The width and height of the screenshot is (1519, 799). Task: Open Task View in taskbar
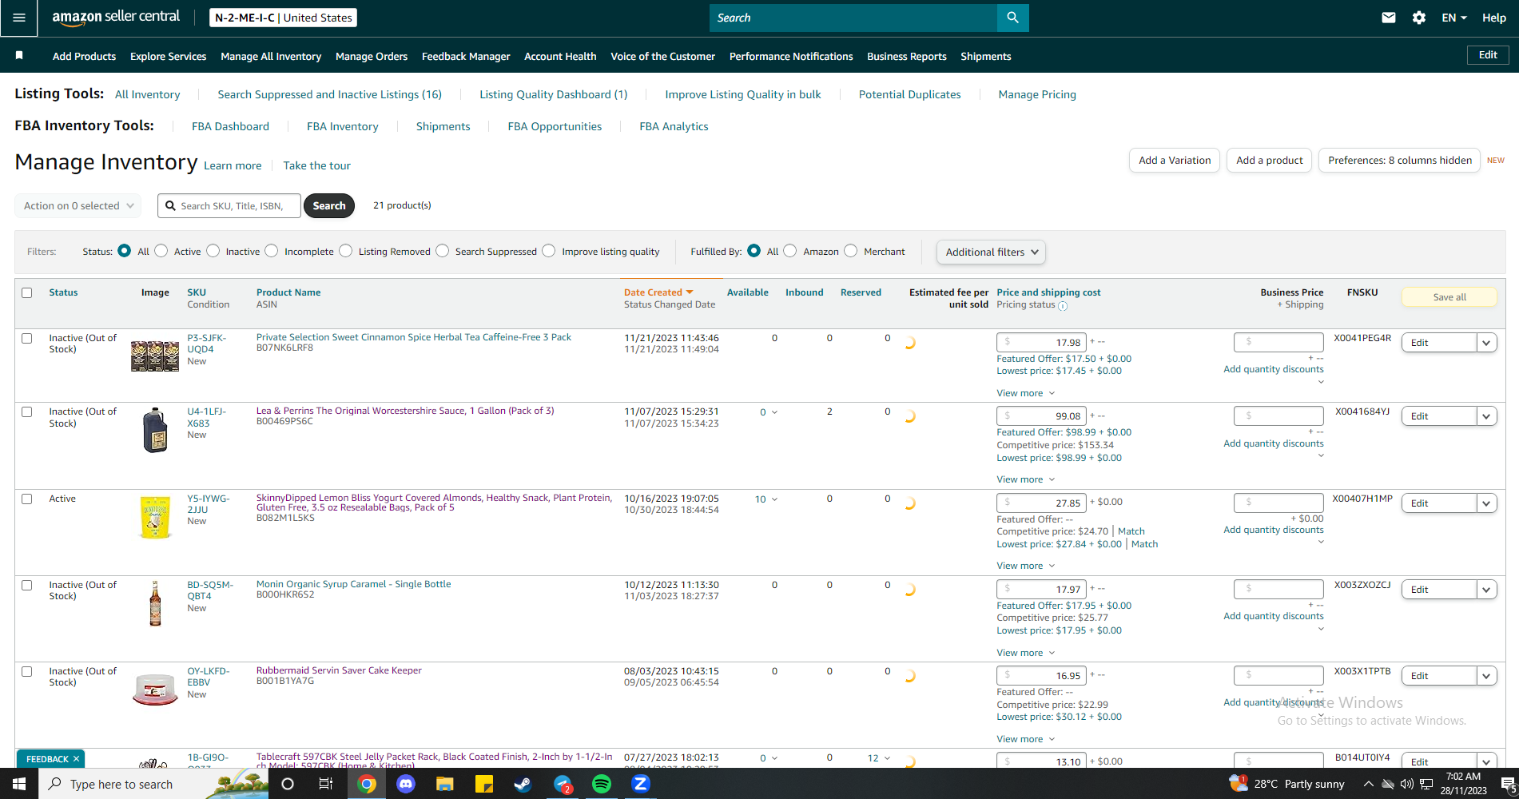326,784
